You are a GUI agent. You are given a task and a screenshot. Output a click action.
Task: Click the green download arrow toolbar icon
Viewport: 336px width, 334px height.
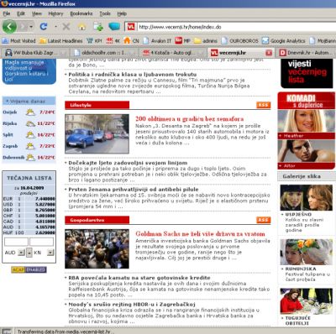(x=98, y=27)
